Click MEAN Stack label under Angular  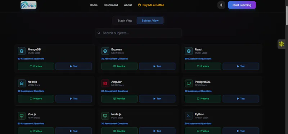tap(118, 85)
